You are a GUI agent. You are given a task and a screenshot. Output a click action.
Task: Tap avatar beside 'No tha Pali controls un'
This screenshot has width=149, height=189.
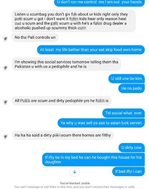[5, 39]
